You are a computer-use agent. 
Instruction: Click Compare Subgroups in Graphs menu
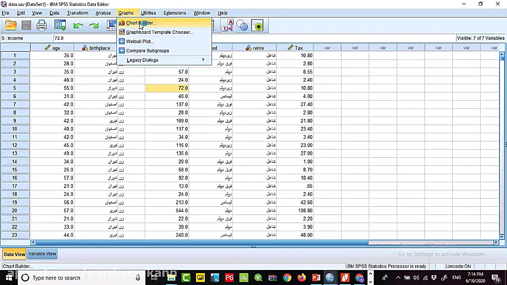tap(147, 51)
